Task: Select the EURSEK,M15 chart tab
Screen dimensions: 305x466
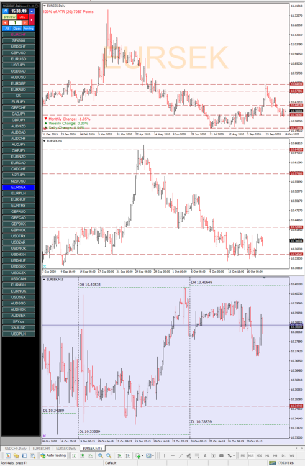Action: point(93,449)
